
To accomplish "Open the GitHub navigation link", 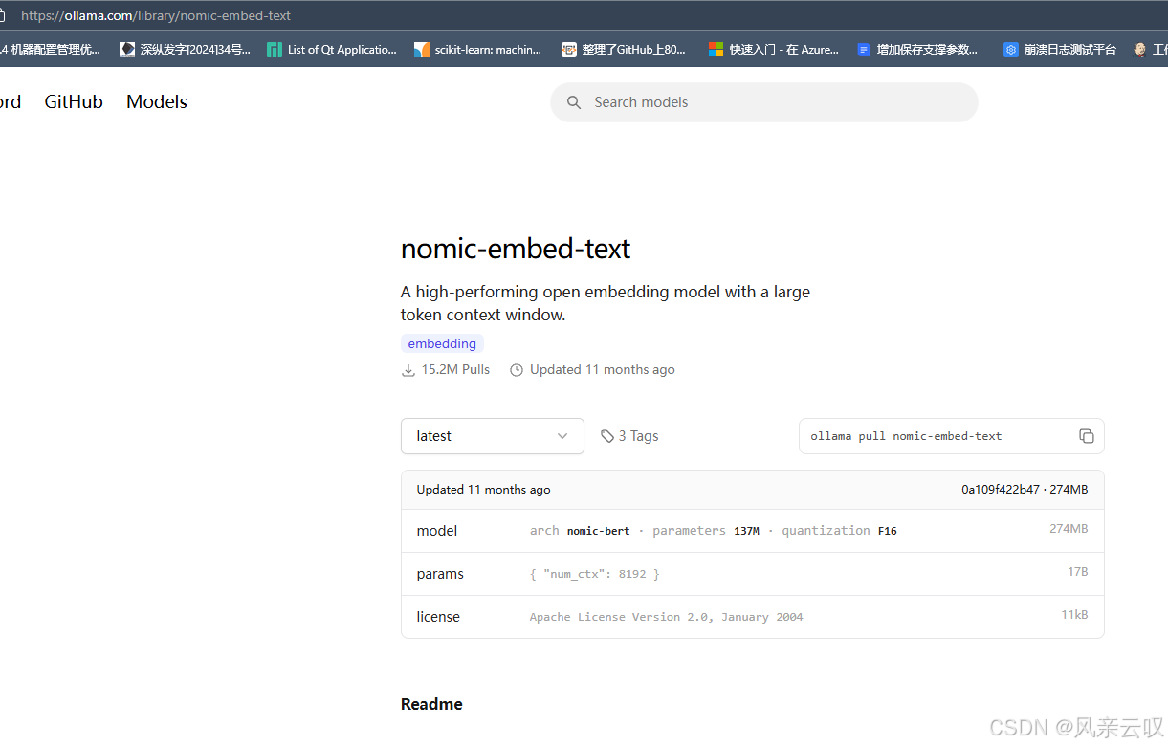I will (74, 102).
